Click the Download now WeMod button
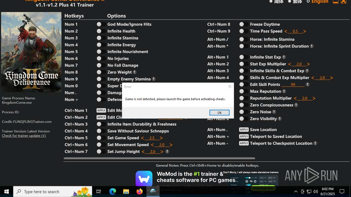This screenshot has height=197, width=351. tap(263, 188)
